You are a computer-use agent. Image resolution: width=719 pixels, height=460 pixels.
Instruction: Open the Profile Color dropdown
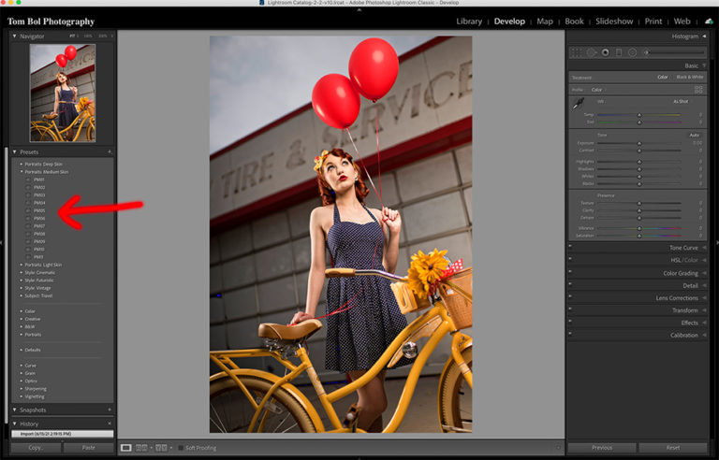[596, 90]
